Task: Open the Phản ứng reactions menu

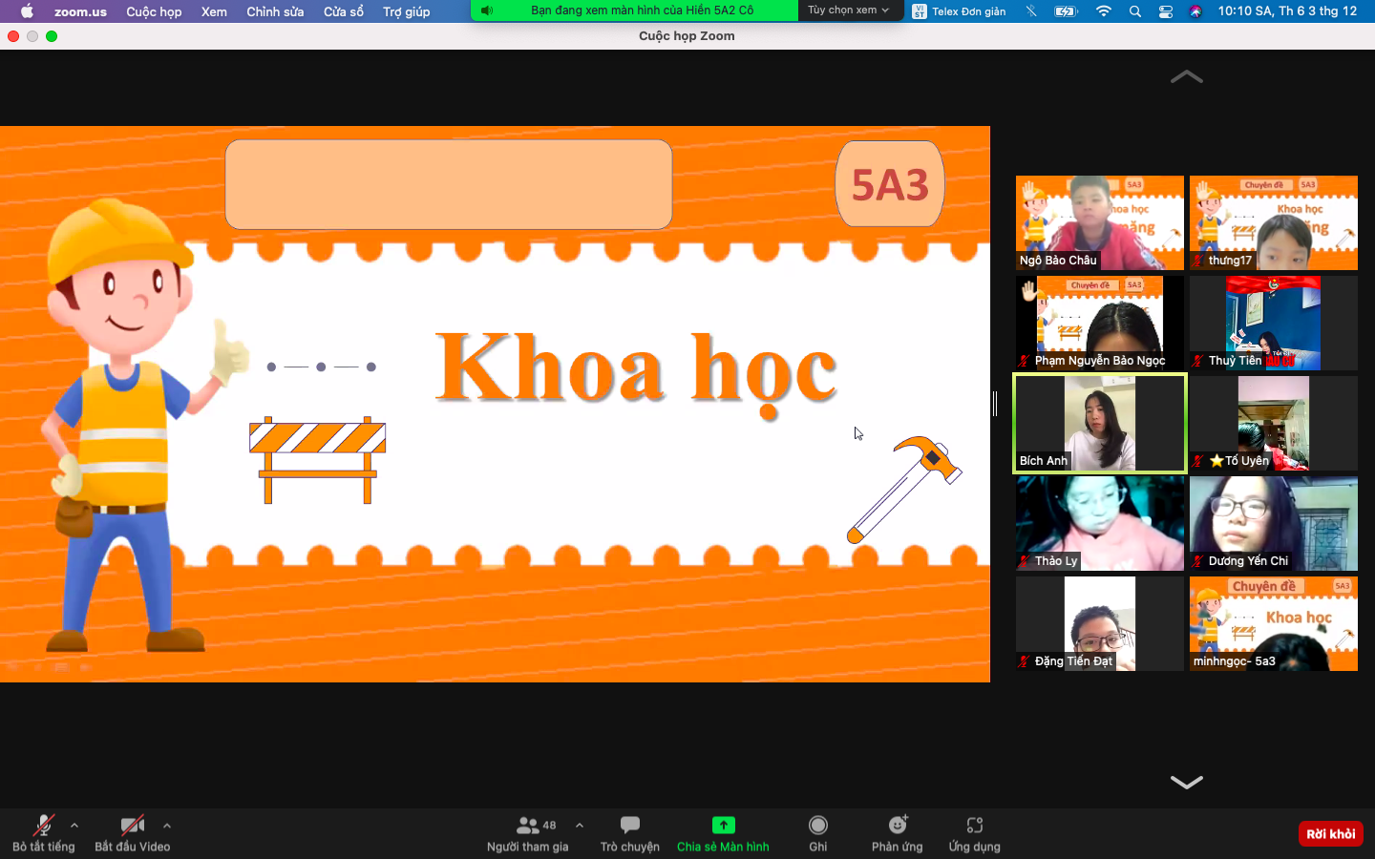Action: (897, 832)
